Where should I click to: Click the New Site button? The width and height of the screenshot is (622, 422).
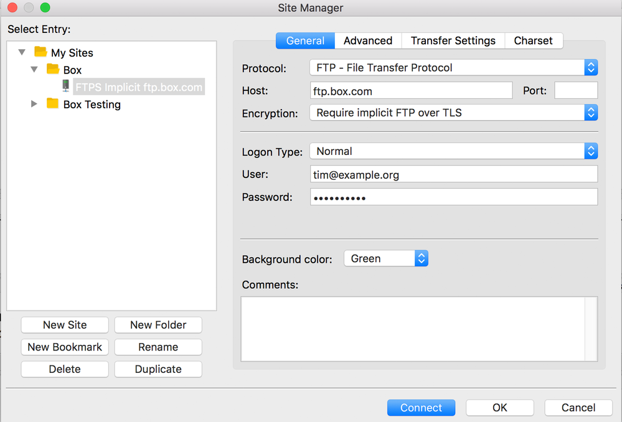coord(65,325)
